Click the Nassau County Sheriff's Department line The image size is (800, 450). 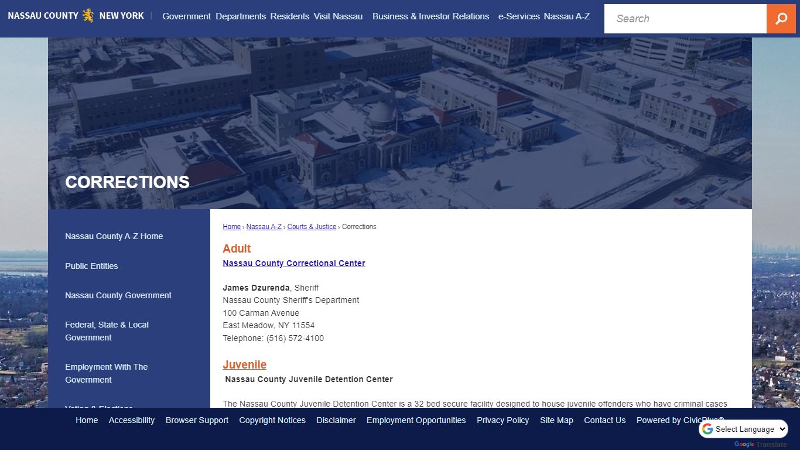tap(291, 300)
